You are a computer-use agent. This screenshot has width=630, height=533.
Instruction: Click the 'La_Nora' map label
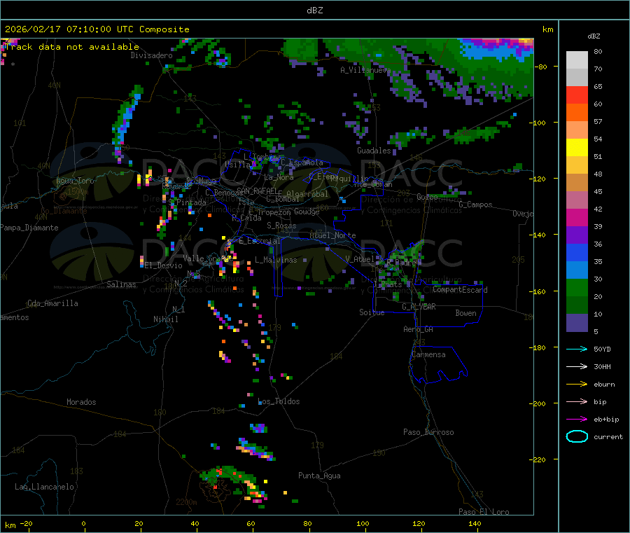(279, 177)
